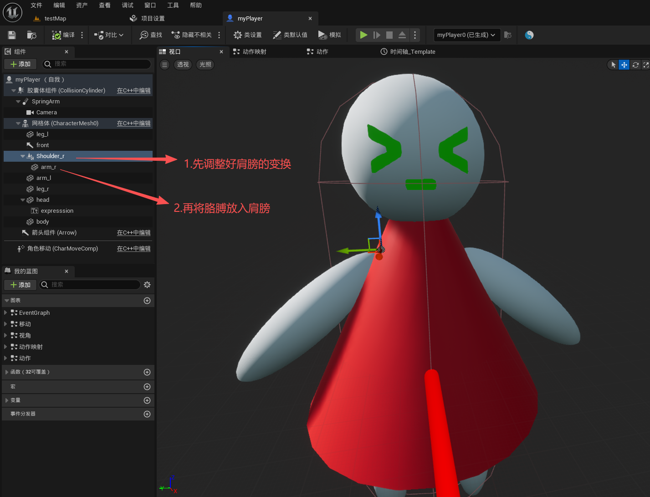Click 添加 in the 组件 panel

coord(20,64)
